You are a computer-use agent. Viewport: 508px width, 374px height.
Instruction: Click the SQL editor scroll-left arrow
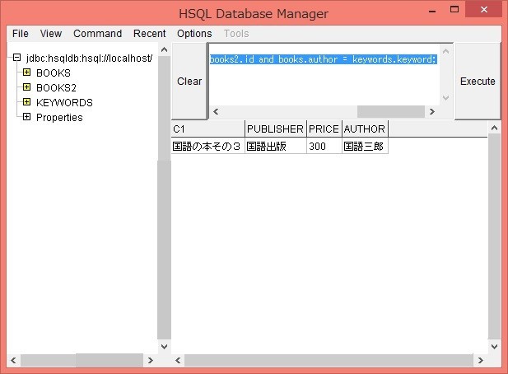pyautogui.click(x=216, y=111)
